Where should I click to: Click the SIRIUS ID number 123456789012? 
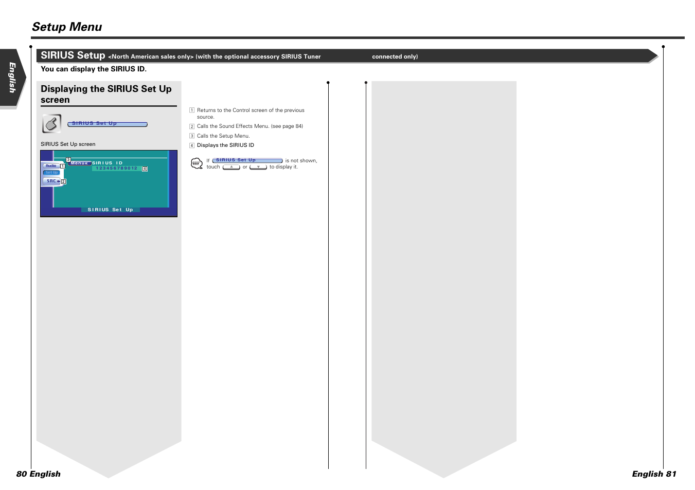point(117,168)
